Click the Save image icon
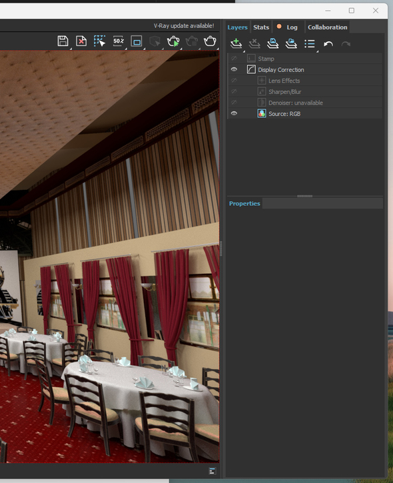393x483 pixels. pos(63,41)
